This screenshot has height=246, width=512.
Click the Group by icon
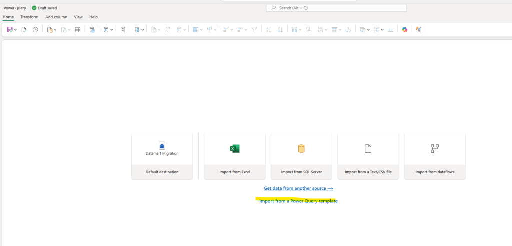(309, 29)
